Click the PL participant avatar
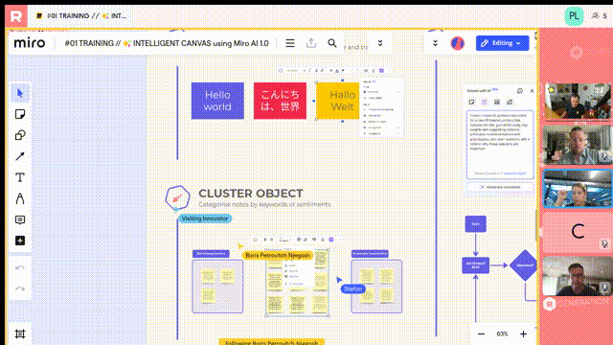613x345 pixels. pos(574,16)
